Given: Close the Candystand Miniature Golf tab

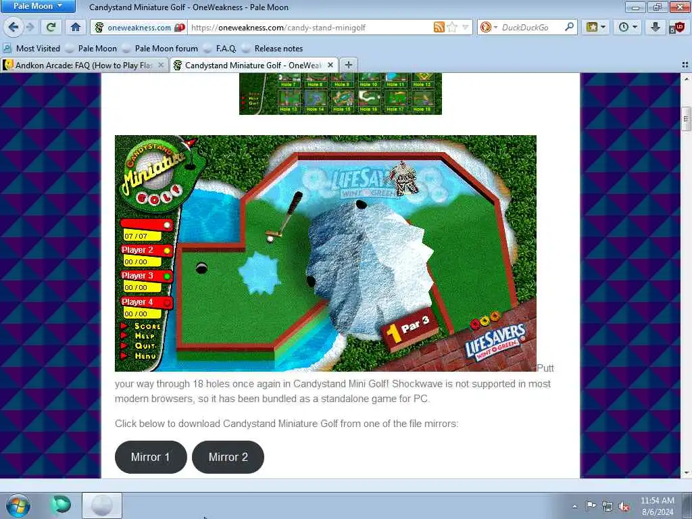Looking at the screenshot, I should click(330, 66).
